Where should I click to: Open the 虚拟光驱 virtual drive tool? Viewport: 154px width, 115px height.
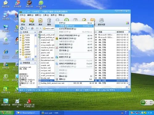(x=101, y=22)
